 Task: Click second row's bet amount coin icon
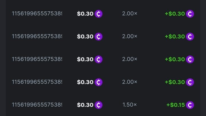(x=98, y=36)
